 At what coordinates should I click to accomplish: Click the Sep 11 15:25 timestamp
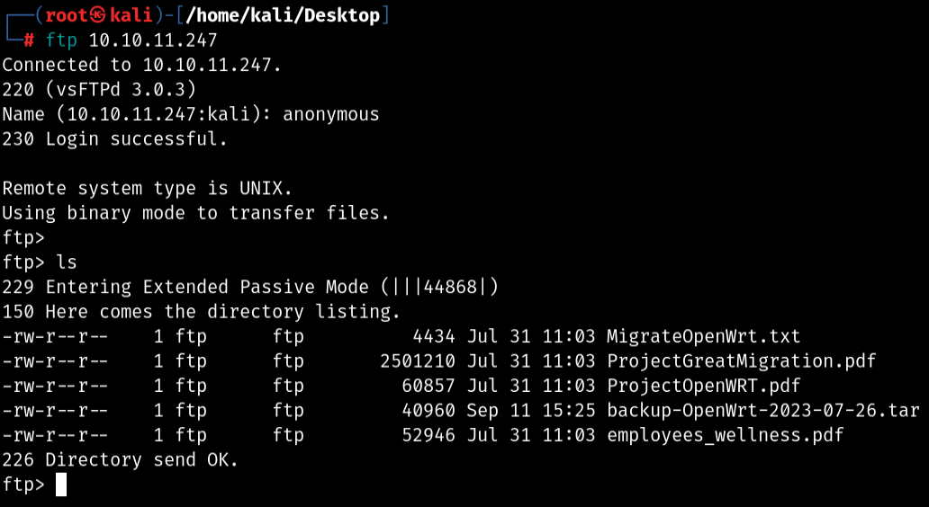[531, 410]
